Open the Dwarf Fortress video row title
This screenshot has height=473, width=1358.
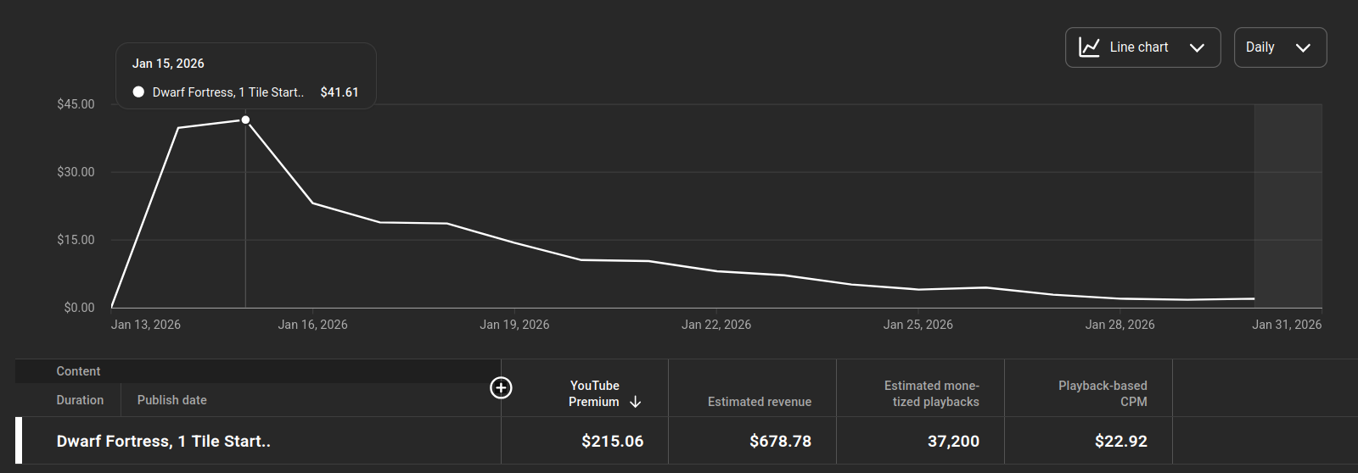click(x=163, y=441)
